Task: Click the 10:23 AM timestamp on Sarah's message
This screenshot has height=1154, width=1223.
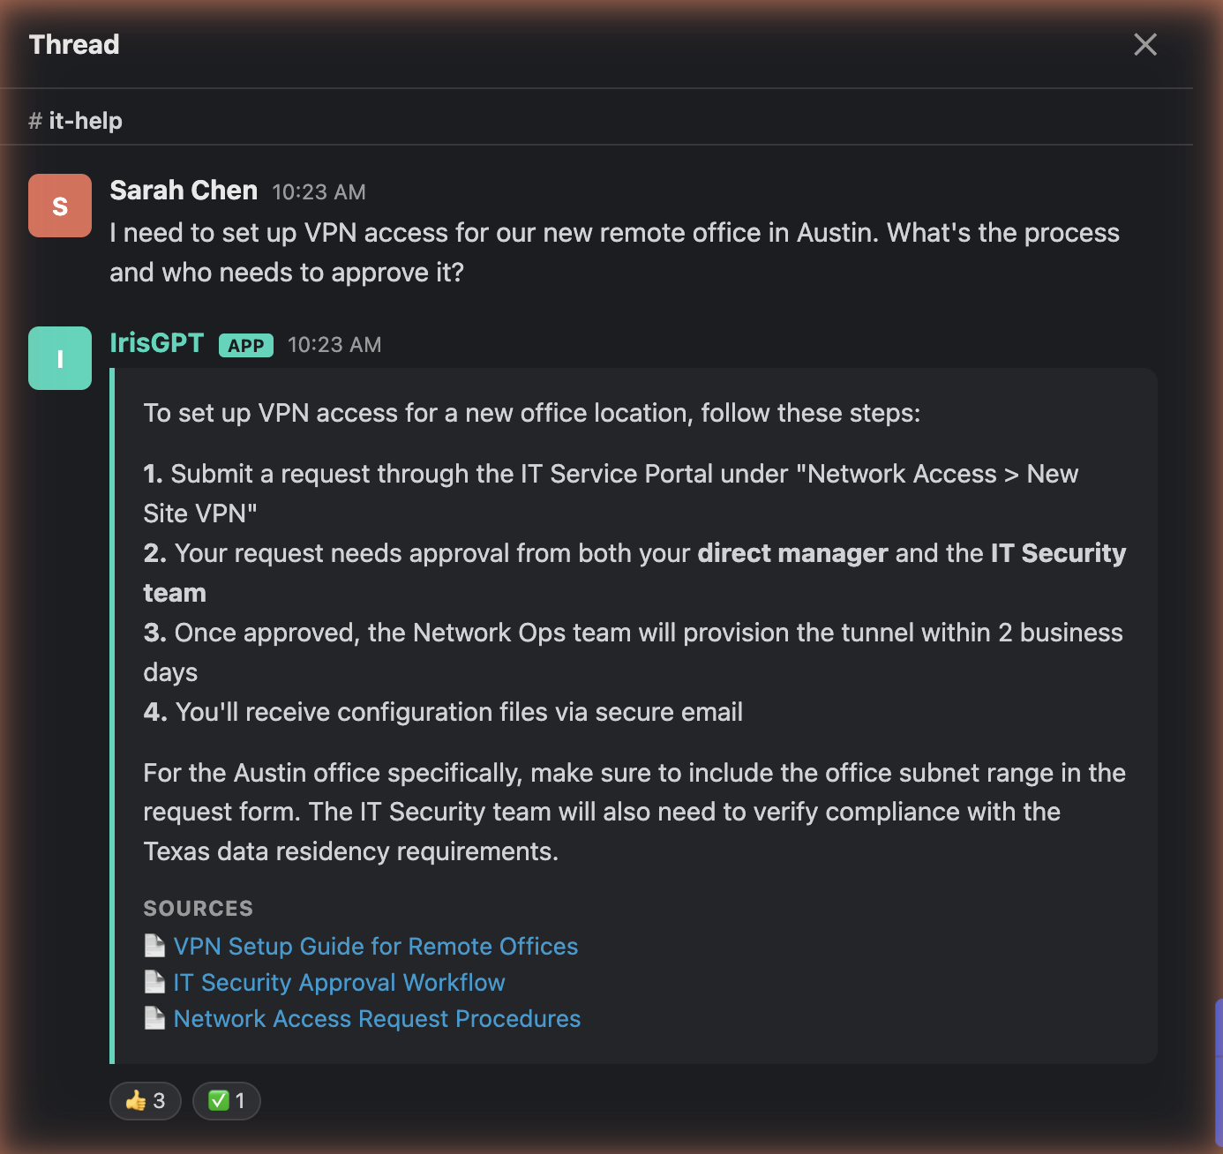Action: coord(319,191)
